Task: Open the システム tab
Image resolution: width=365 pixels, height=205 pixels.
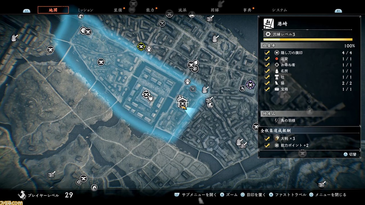Action: point(279,10)
